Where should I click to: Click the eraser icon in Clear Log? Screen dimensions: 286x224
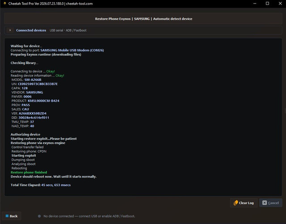click(236, 203)
